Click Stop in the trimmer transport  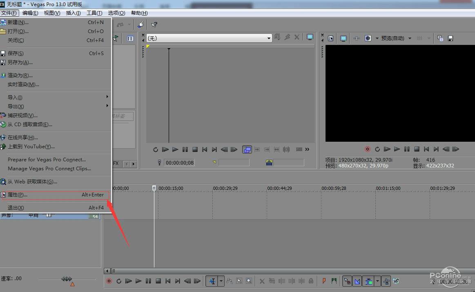[195, 149]
